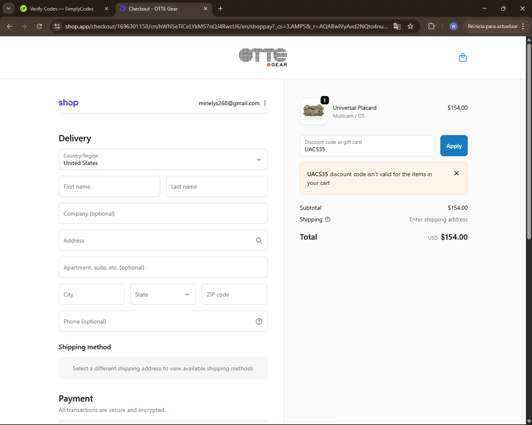Open the Chrome three-dot menu
The width and height of the screenshot is (532, 425).
click(523, 26)
